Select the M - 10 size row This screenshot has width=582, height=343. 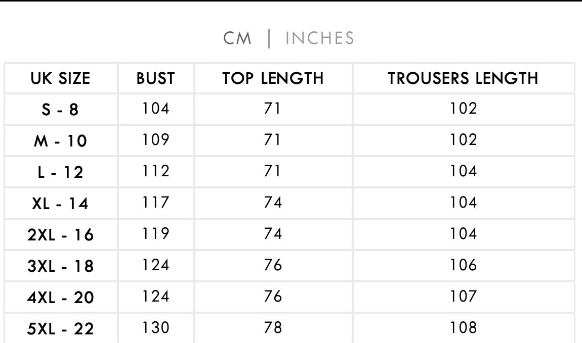[61, 141]
